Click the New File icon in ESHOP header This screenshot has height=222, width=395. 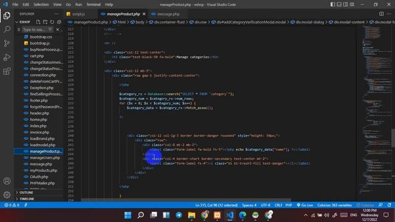pos(38,22)
